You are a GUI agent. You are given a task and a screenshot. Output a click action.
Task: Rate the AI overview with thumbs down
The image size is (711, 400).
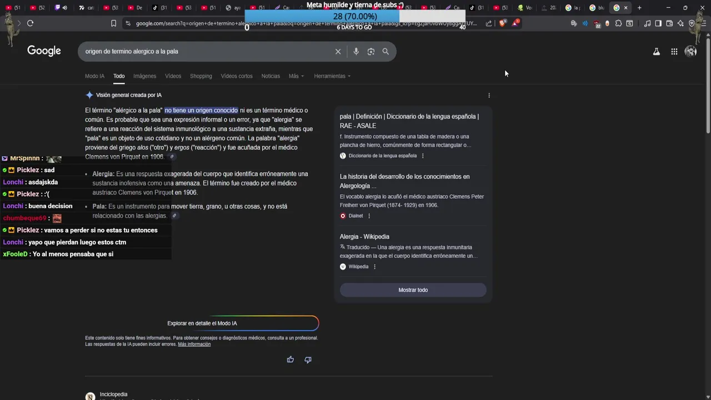(308, 359)
